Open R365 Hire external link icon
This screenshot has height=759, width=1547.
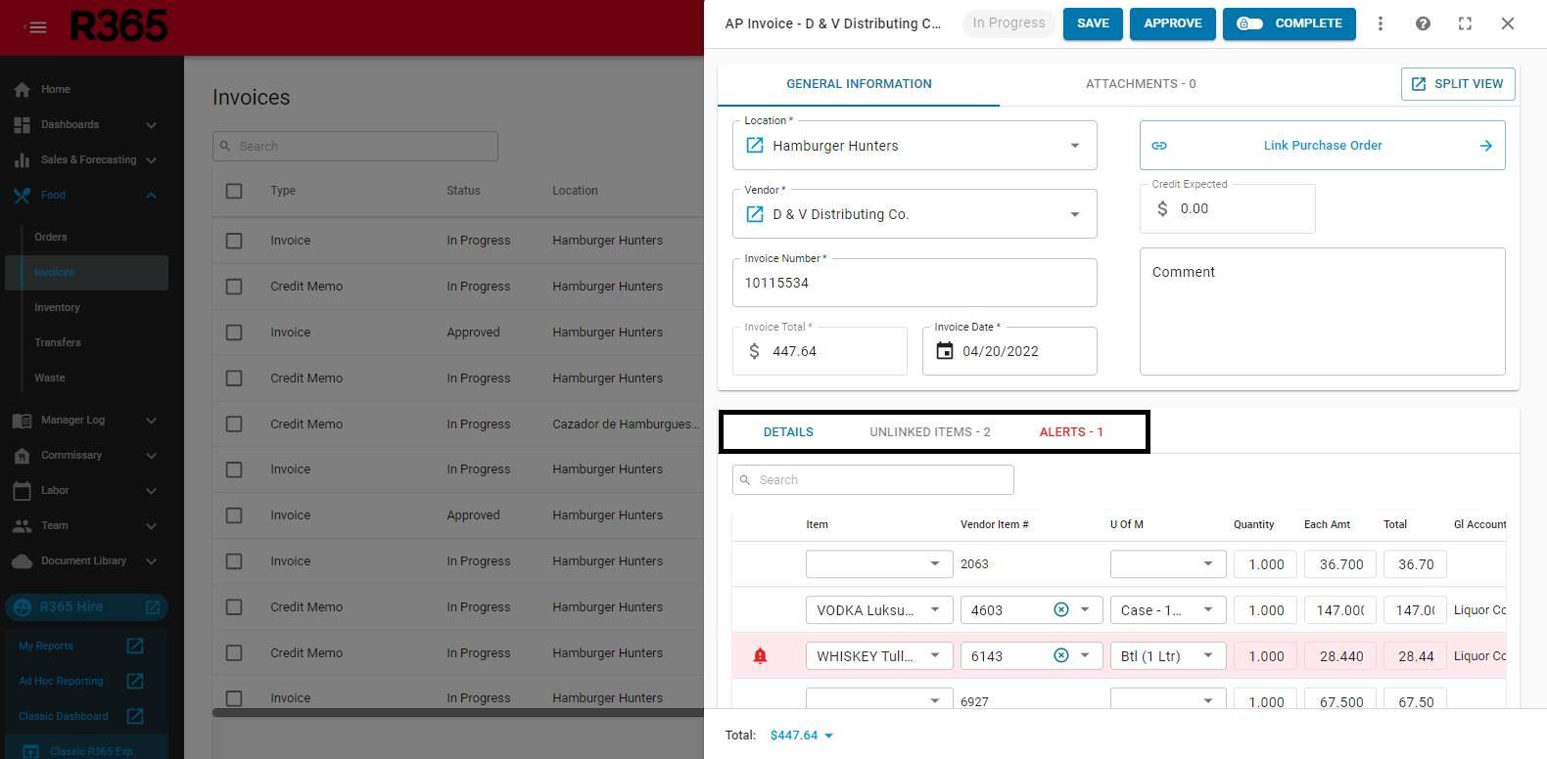click(x=153, y=606)
